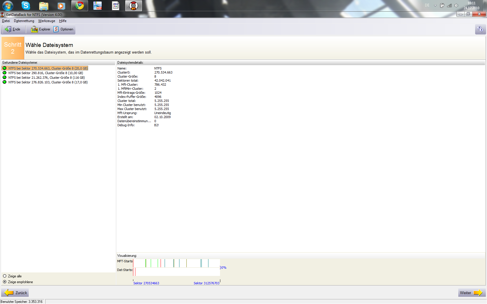Click the Sektoren total value 42.042.041
Image resolution: width=487 pixels, height=304 pixels.
click(162, 80)
